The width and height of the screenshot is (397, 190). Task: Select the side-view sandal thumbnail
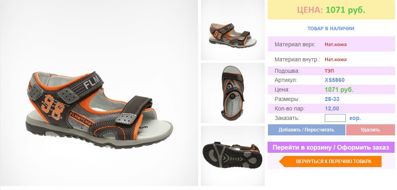coord(233,30)
